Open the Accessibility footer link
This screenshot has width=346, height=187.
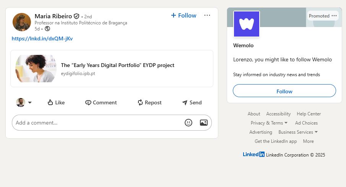coord(278,114)
